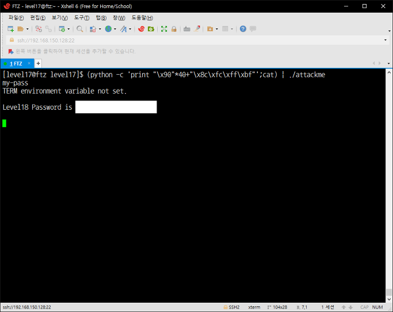Click the ssh address bar field
Screen dimensions: 393x312
(198, 40)
